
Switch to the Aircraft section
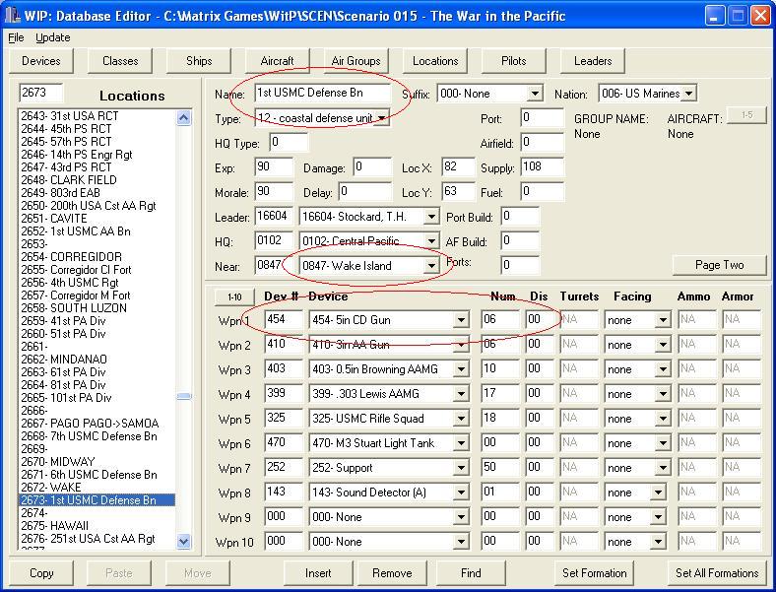[x=277, y=61]
